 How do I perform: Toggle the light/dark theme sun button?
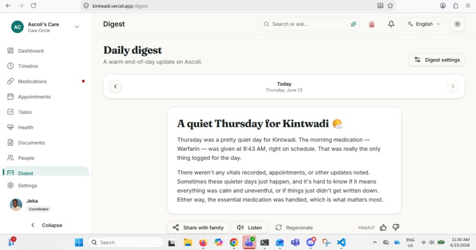point(458,24)
